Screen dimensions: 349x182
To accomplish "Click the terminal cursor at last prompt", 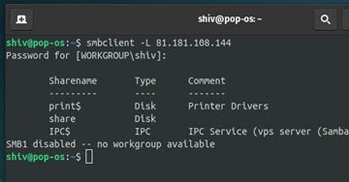I will click(x=89, y=157).
